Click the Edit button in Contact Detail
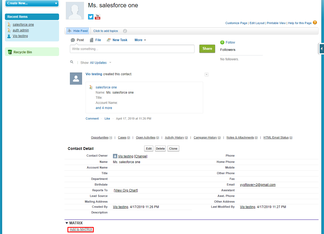This screenshot has width=324, height=234. click(149, 149)
